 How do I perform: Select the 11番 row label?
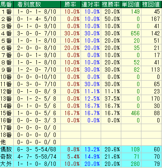click(x=6, y=84)
